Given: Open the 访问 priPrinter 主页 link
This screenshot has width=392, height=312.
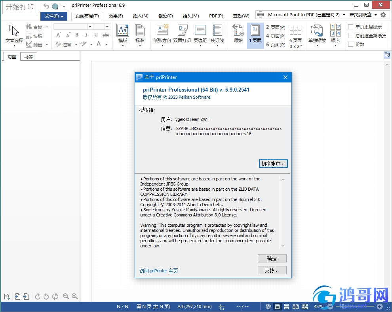Looking at the screenshot, I should pos(158,271).
